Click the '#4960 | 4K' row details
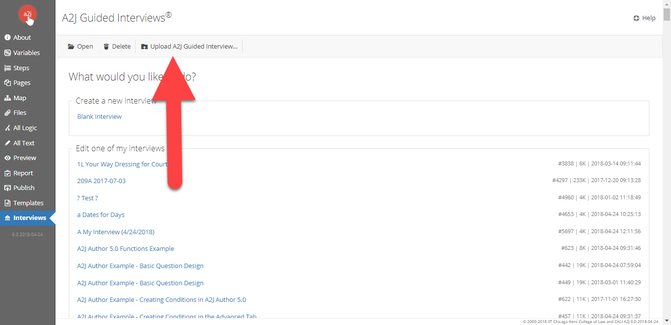Screen dimensions: 671x325 (x=599, y=197)
